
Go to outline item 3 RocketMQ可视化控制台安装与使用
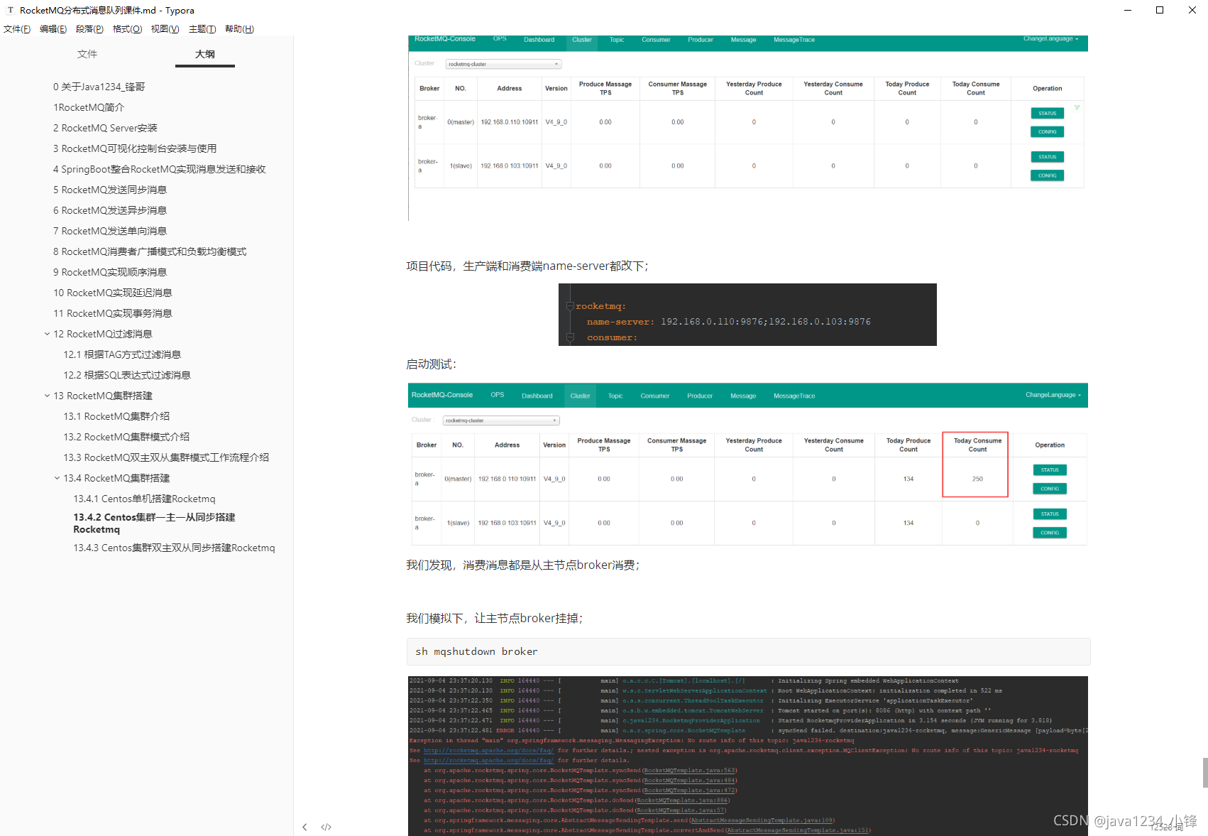[x=135, y=148]
